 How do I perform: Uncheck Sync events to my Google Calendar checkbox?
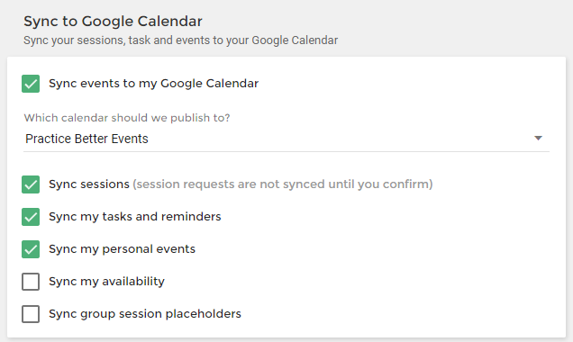31,84
